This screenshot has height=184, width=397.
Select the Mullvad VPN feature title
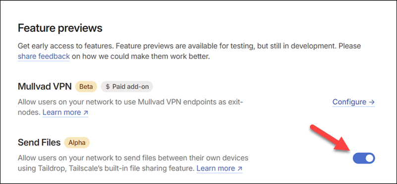pyautogui.click(x=45, y=87)
